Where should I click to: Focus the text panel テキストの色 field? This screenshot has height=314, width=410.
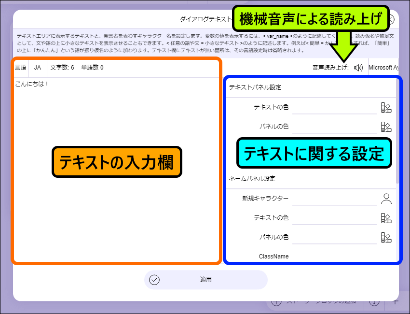pos(334,108)
